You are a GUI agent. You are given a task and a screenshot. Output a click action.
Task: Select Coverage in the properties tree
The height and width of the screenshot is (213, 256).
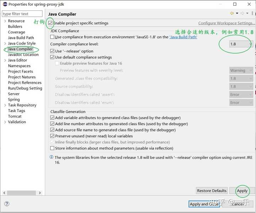point(16,32)
